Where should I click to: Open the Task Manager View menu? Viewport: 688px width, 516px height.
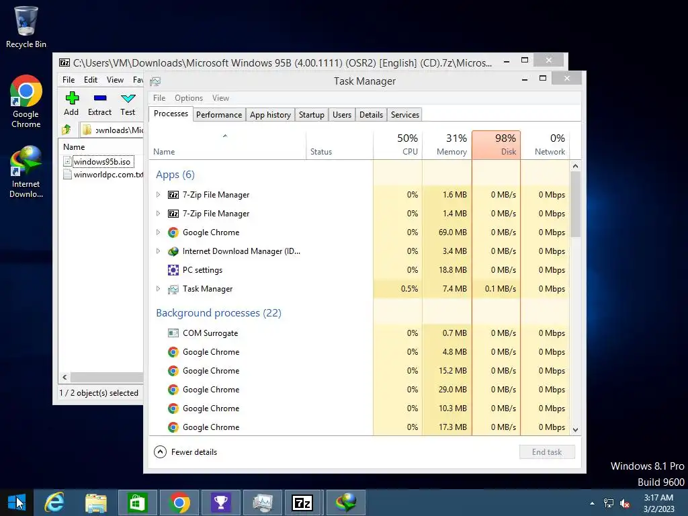tap(220, 98)
